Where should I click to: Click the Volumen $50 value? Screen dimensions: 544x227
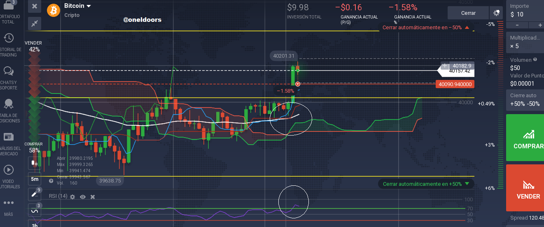point(515,68)
